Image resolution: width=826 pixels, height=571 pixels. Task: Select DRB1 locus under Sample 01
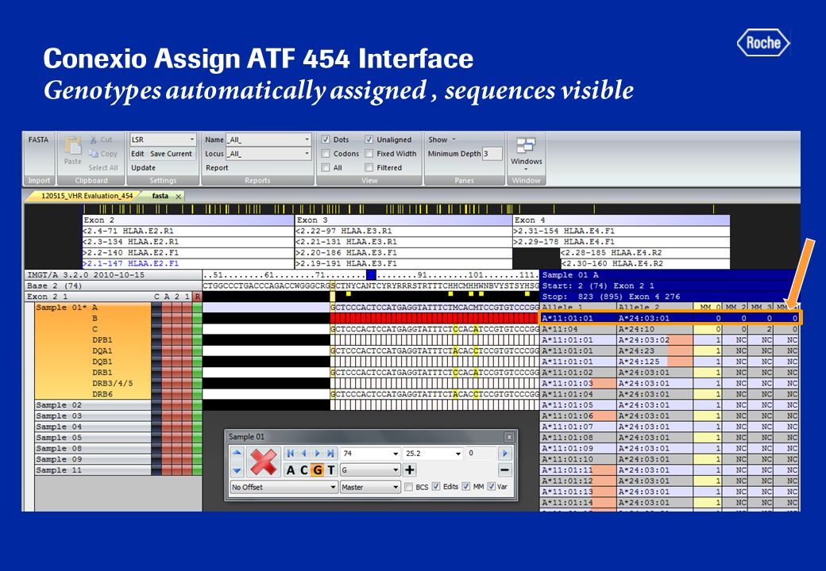point(102,372)
